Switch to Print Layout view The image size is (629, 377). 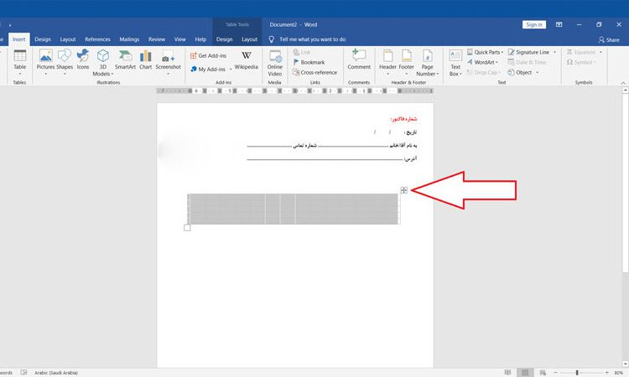(x=525, y=373)
